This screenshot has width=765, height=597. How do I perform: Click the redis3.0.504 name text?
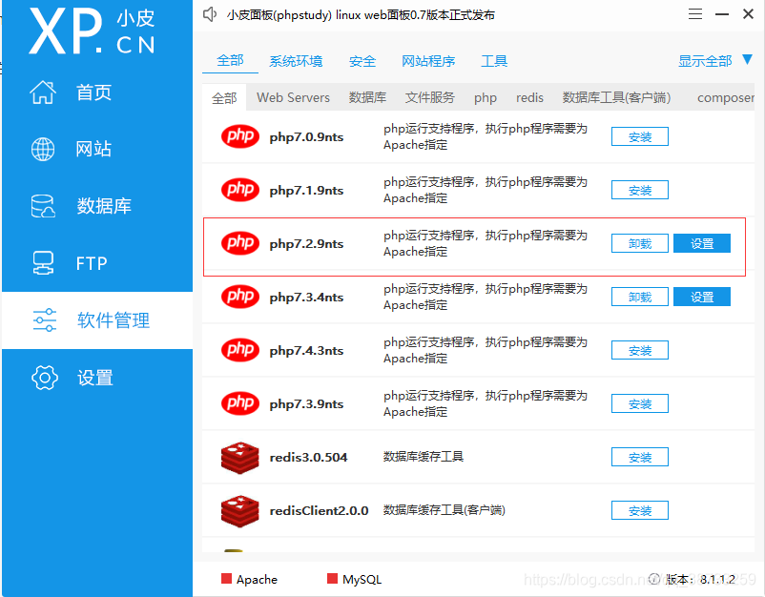click(x=308, y=457)
